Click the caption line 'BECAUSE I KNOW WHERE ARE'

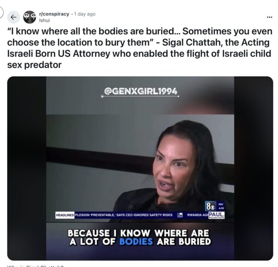tap(138, 233)
